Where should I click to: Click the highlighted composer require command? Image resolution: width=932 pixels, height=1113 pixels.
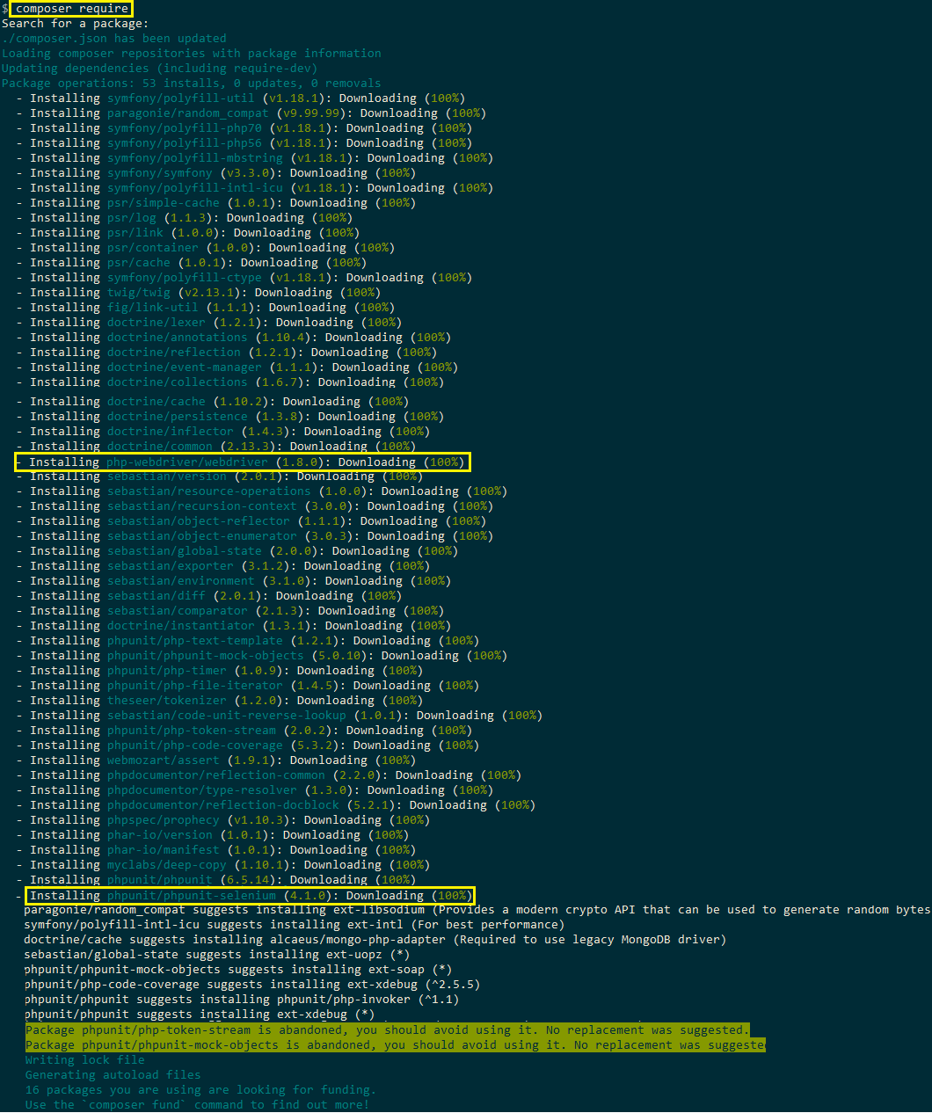pyautogui.click(x=70, y=9)
